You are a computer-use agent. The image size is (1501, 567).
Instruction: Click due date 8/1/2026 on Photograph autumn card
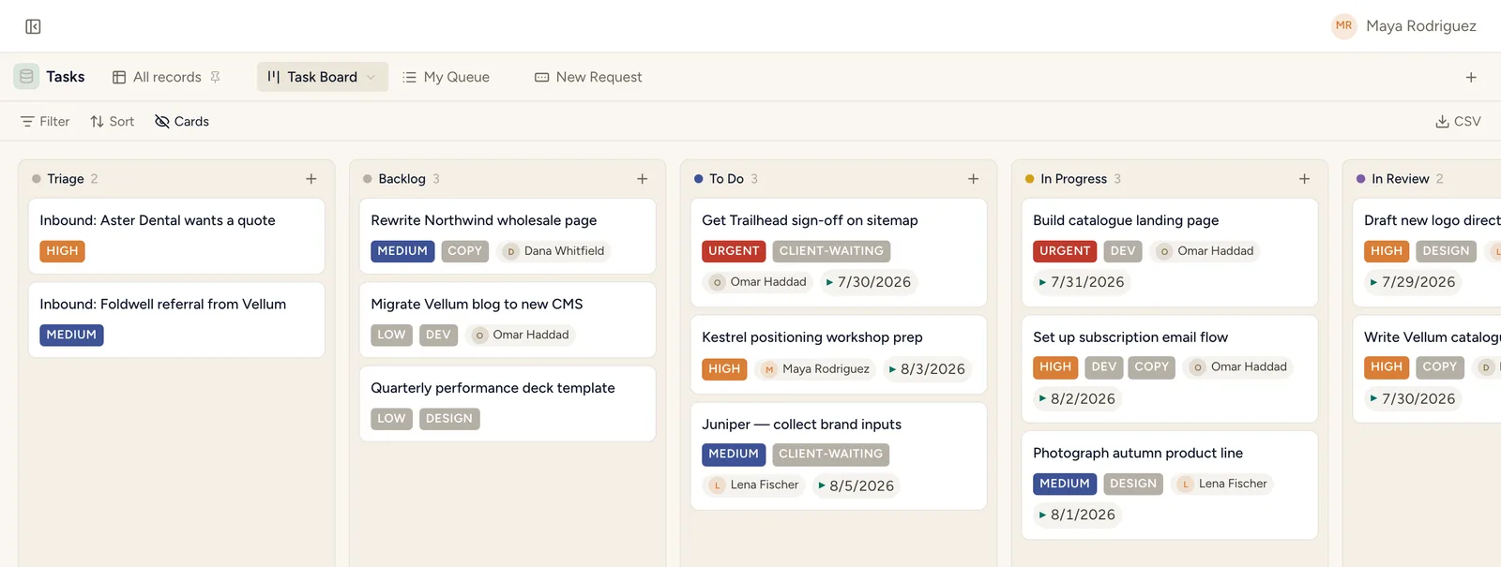pyautogui.click(x=1077, y=515)
